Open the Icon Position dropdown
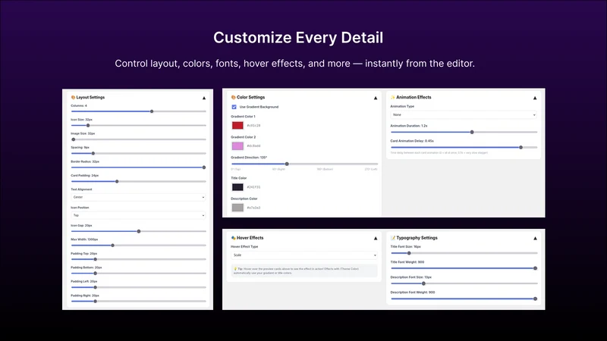The width and height of the screenshot is (607, 341). pos(138,215)
